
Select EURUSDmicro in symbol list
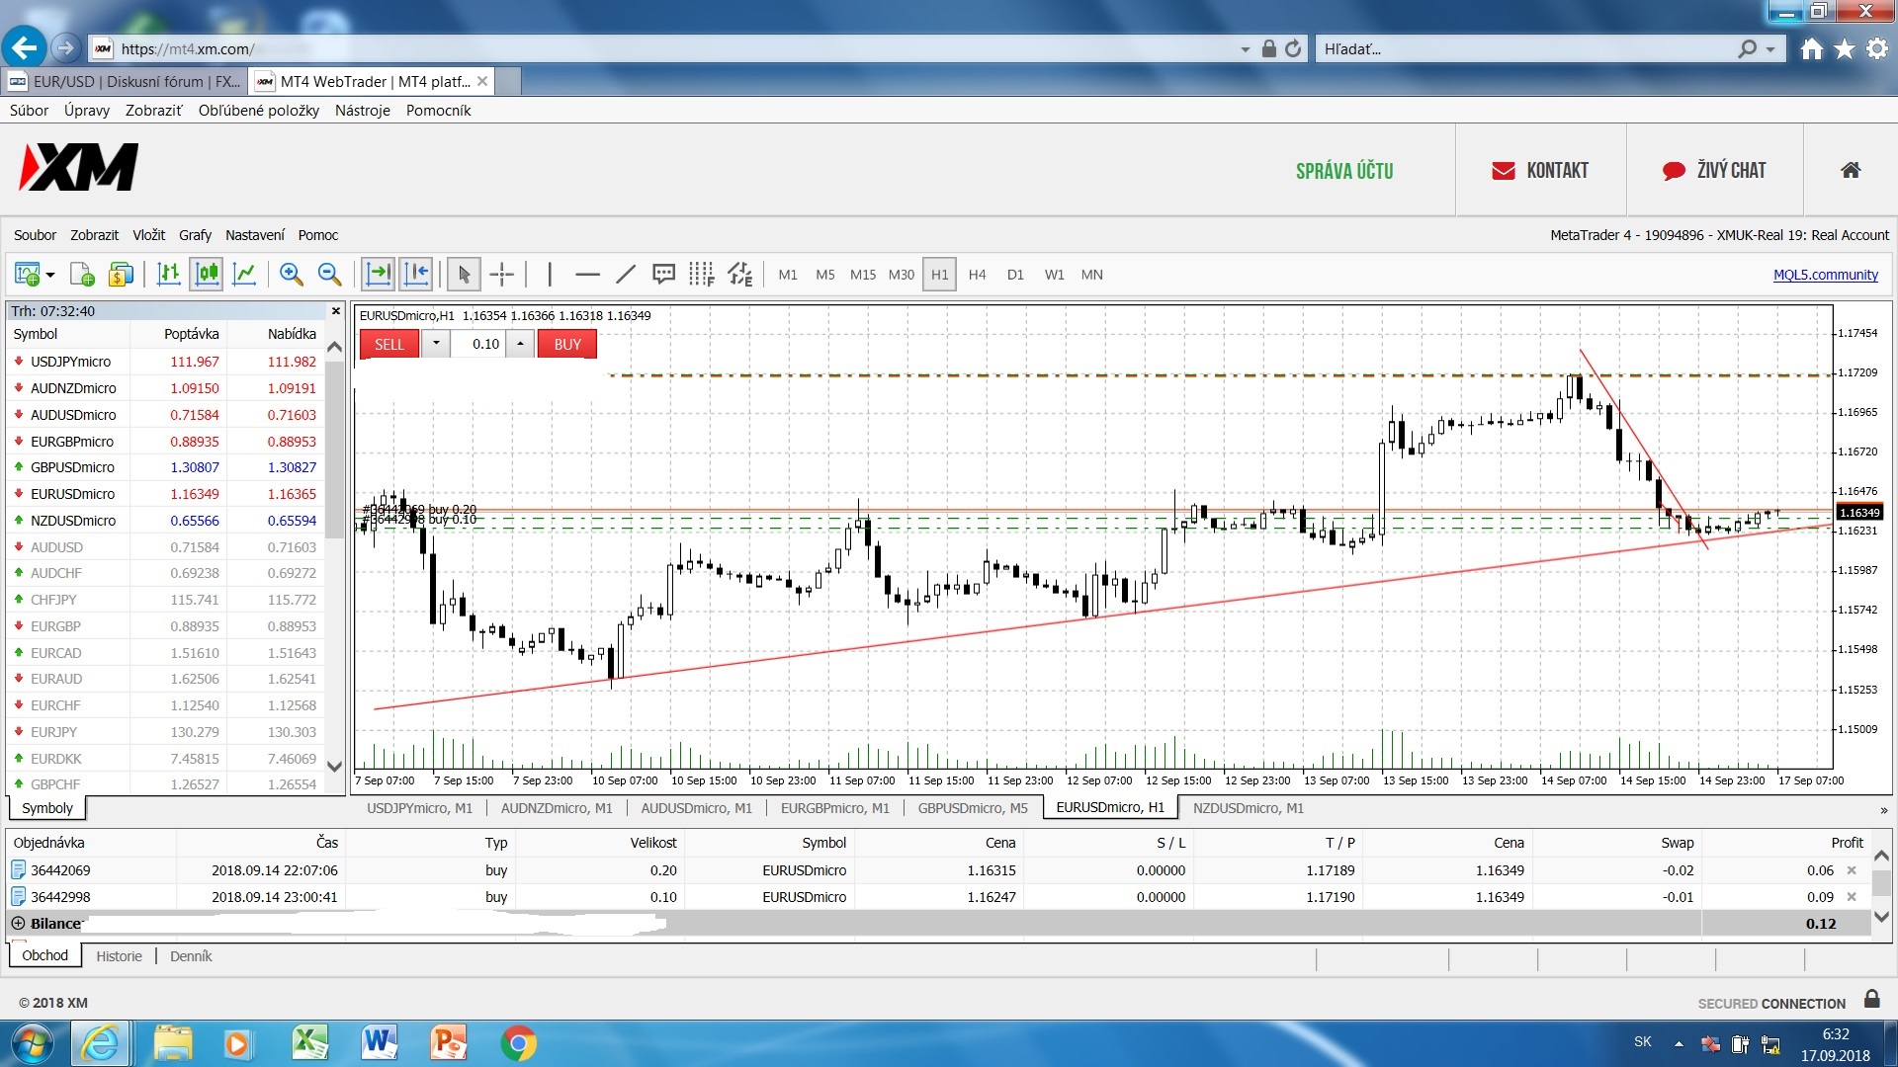[72, 494]
